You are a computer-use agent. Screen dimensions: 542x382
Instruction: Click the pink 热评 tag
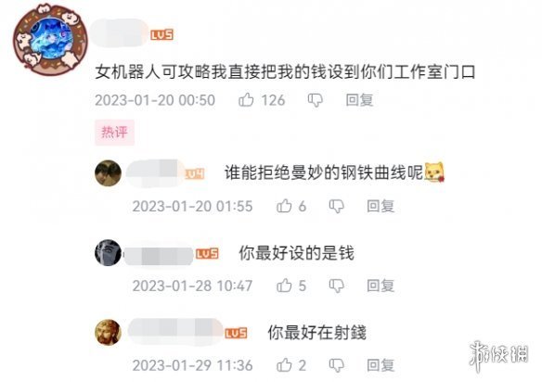[114, 133]
